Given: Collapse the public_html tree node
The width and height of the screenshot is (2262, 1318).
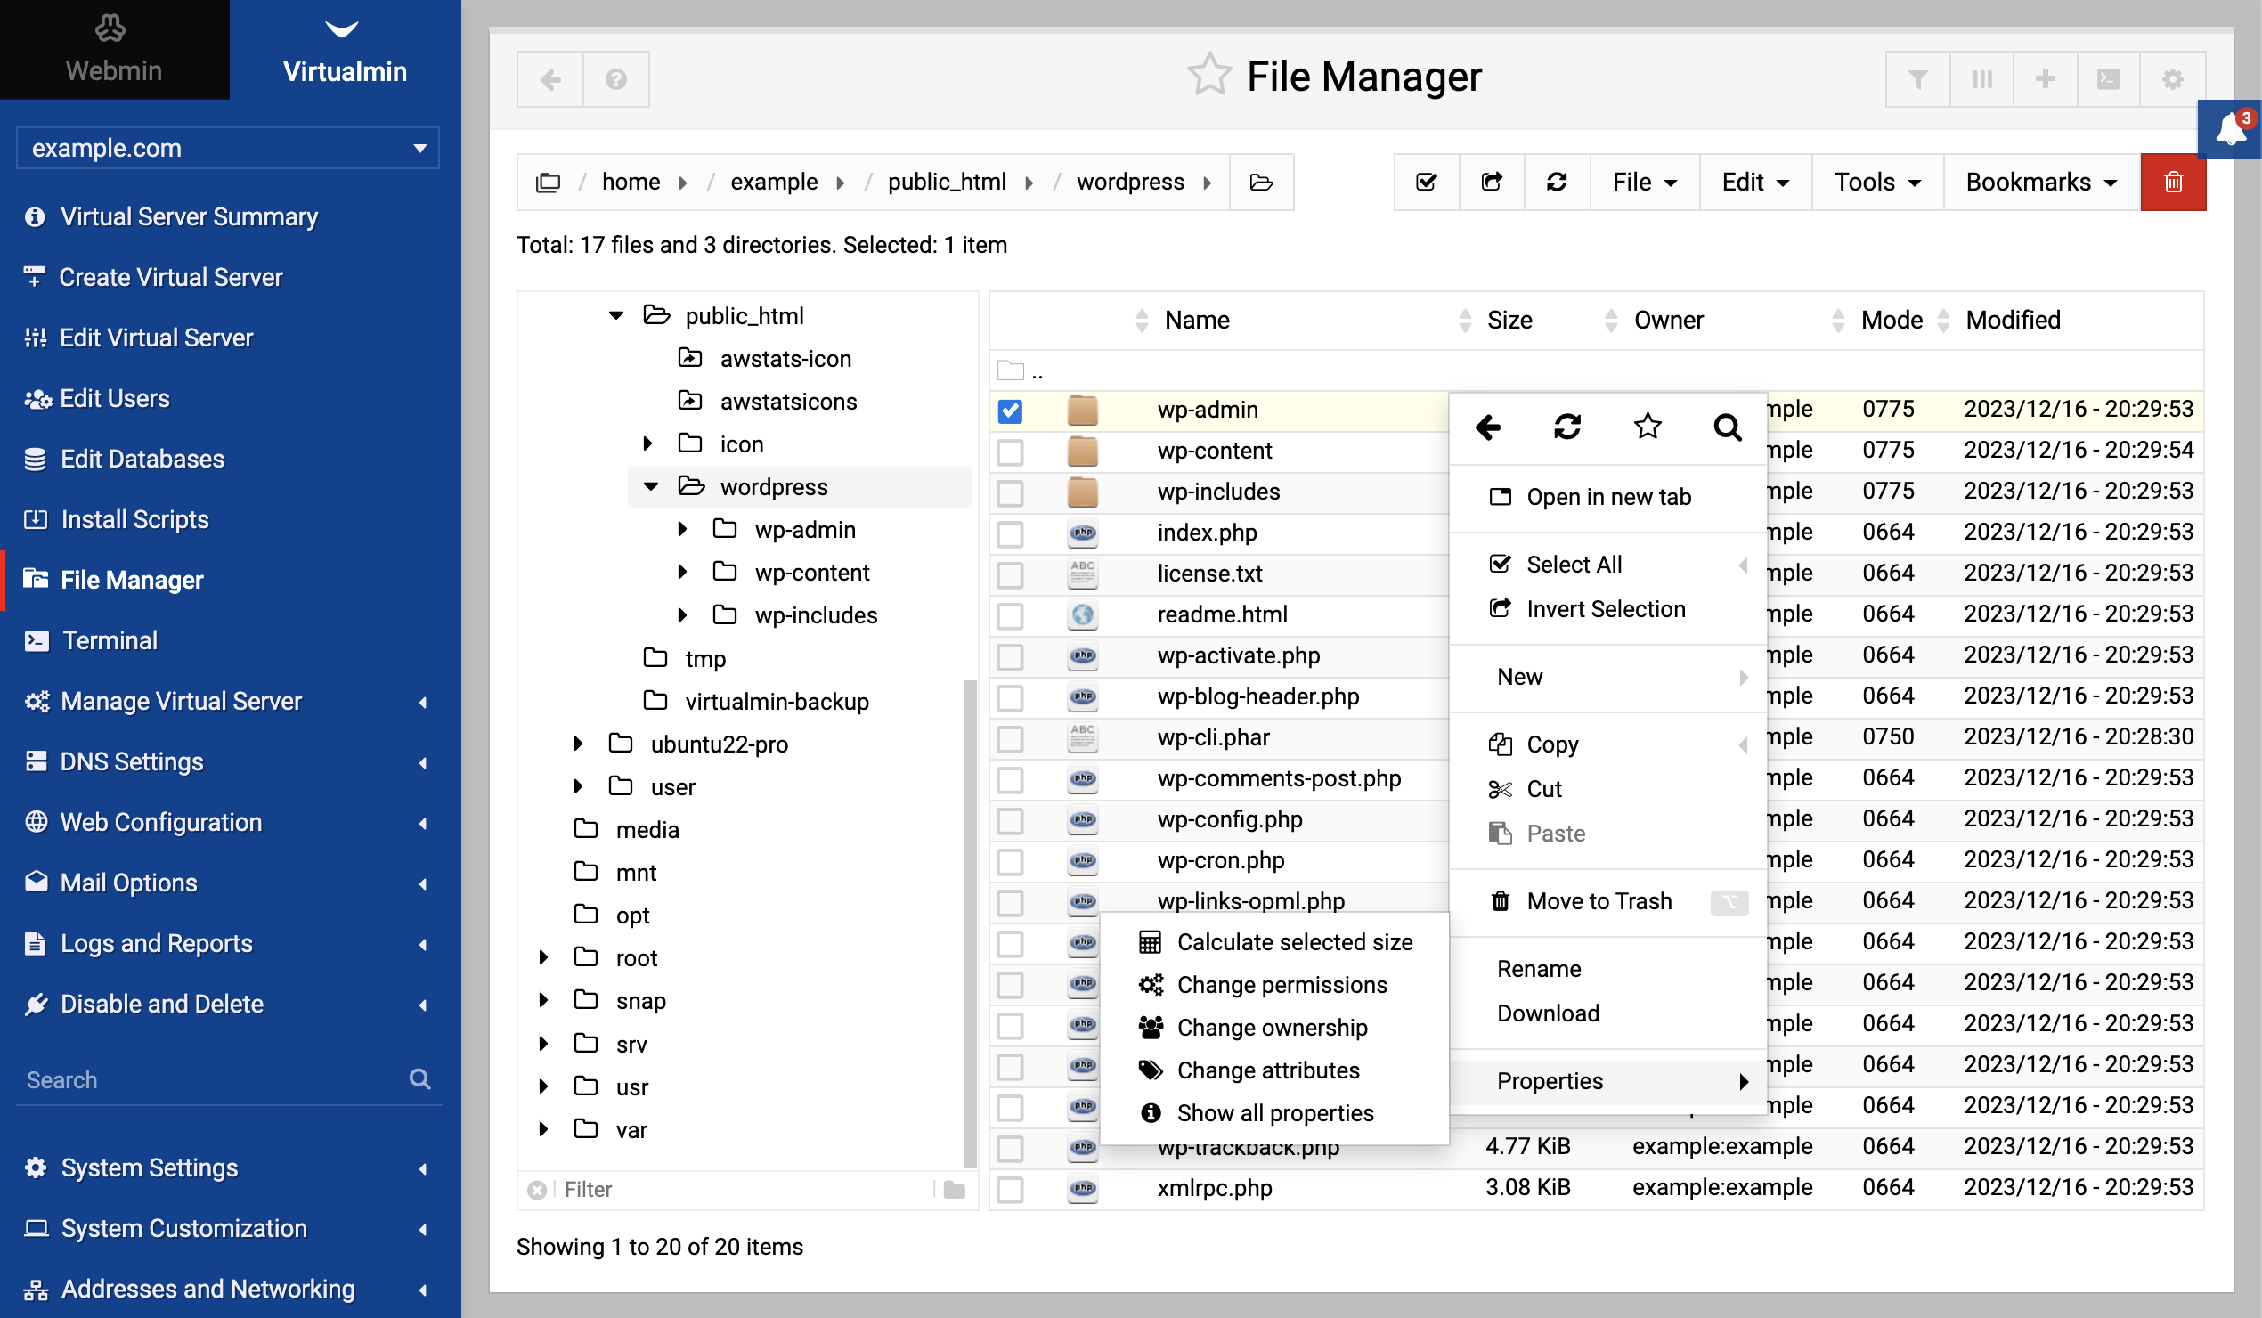Looking at the screenshot, I should (615, 315).
